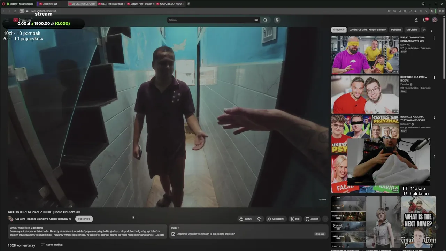Open the Od Zera channel avatar
The image size is (446, 251).
(x=11, y=219)
